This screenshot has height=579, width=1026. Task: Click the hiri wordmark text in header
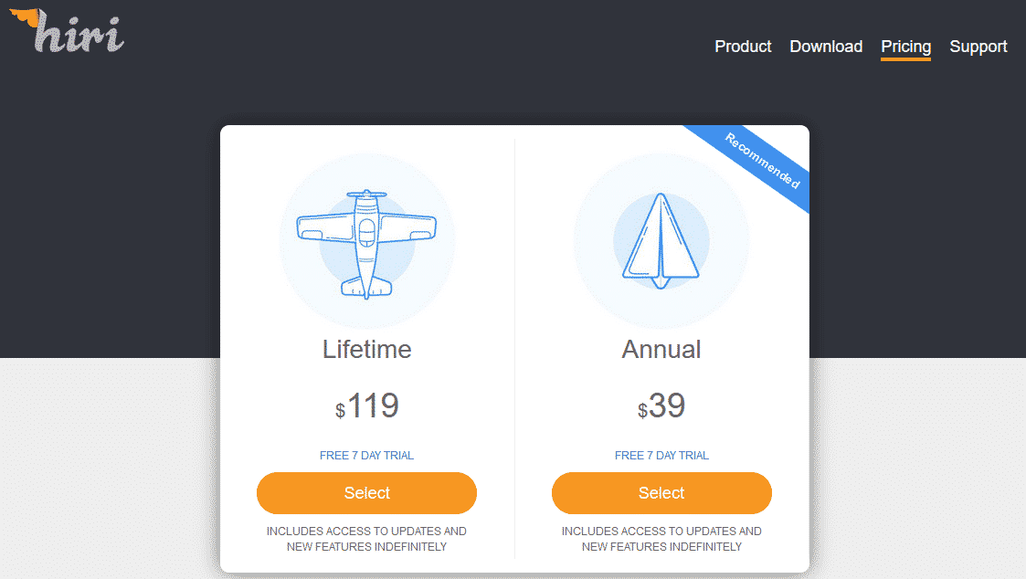[x=80, y=35]
